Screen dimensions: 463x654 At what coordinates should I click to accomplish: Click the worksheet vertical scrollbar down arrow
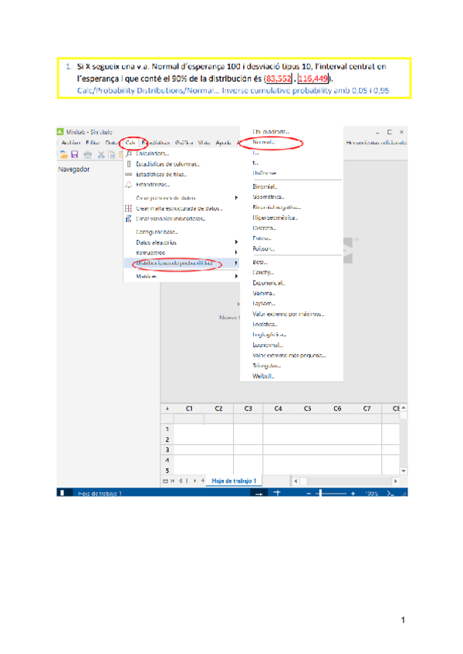point(404,470)
